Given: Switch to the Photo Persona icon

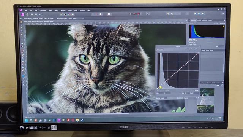Looking at the screenshot, I should coord(23,14).
